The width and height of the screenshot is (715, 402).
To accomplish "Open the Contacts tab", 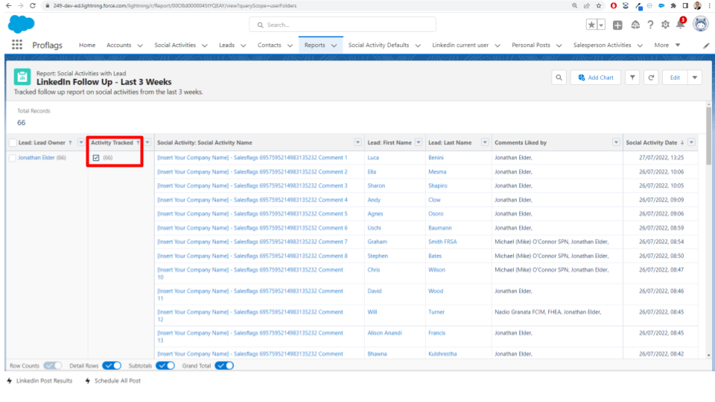I will pyautogui.click(x=270, y=45).
